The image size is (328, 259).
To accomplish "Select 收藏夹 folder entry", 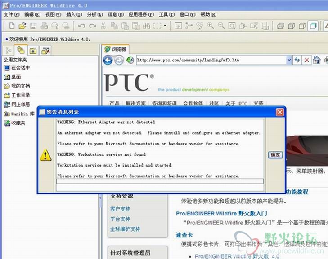I will click(15, 123).
